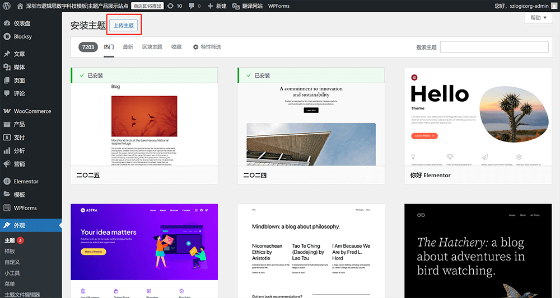
Task: Expand the 帮助 help dropdown
Action: coord(538,18)
